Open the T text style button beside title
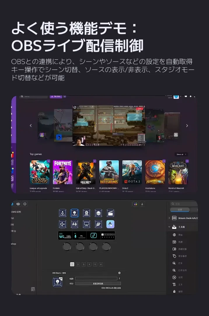This screenshot has height=316, width=209. [x=119, y=279]
